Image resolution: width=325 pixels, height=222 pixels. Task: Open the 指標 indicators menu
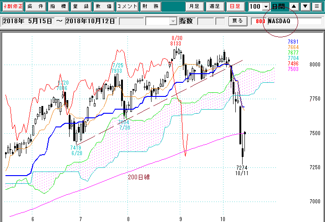click(58, 6)
